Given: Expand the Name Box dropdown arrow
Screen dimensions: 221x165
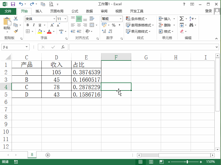Looking at the screenshot, I should [x=27, y=47].
